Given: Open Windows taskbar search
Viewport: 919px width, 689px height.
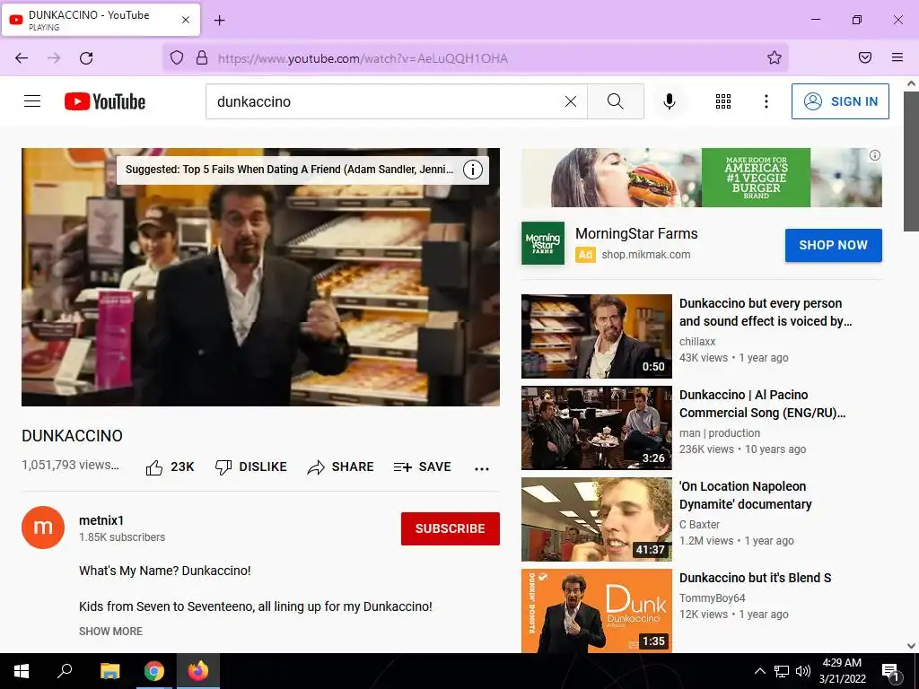Looking at the screenshot, I should pyautogui.click(x=65, y=671).
